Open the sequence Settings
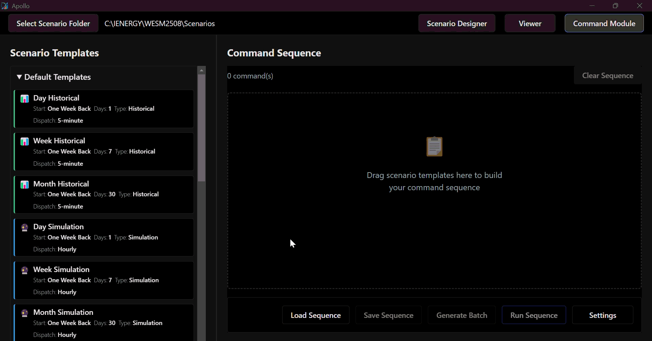Viewport: 652px width, 341px height. pyautogui.click(x=602, y=315)
